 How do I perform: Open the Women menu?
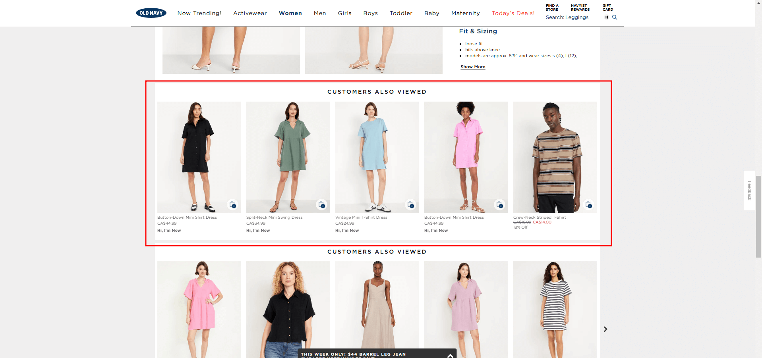click(290, 13)
